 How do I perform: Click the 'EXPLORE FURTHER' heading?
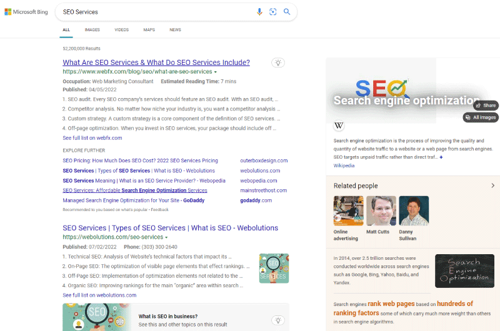(x=84, y=151)
